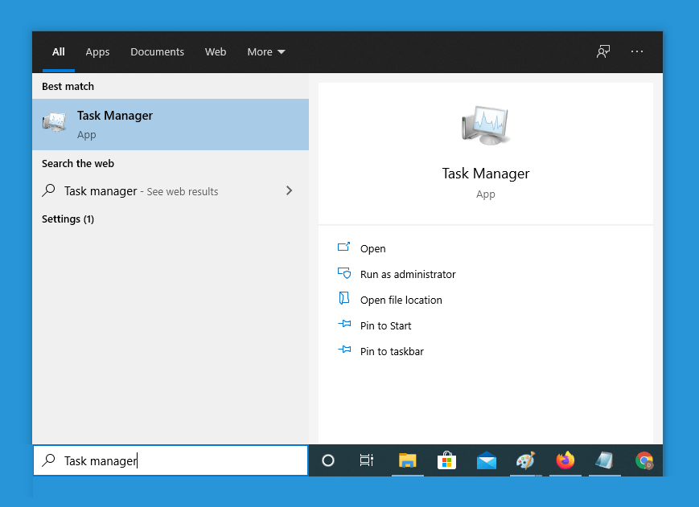The image size is (699, 507).
Task: Click the Task Manager icon in Best match
Action: pyautogui.click(x=55, y=122)
